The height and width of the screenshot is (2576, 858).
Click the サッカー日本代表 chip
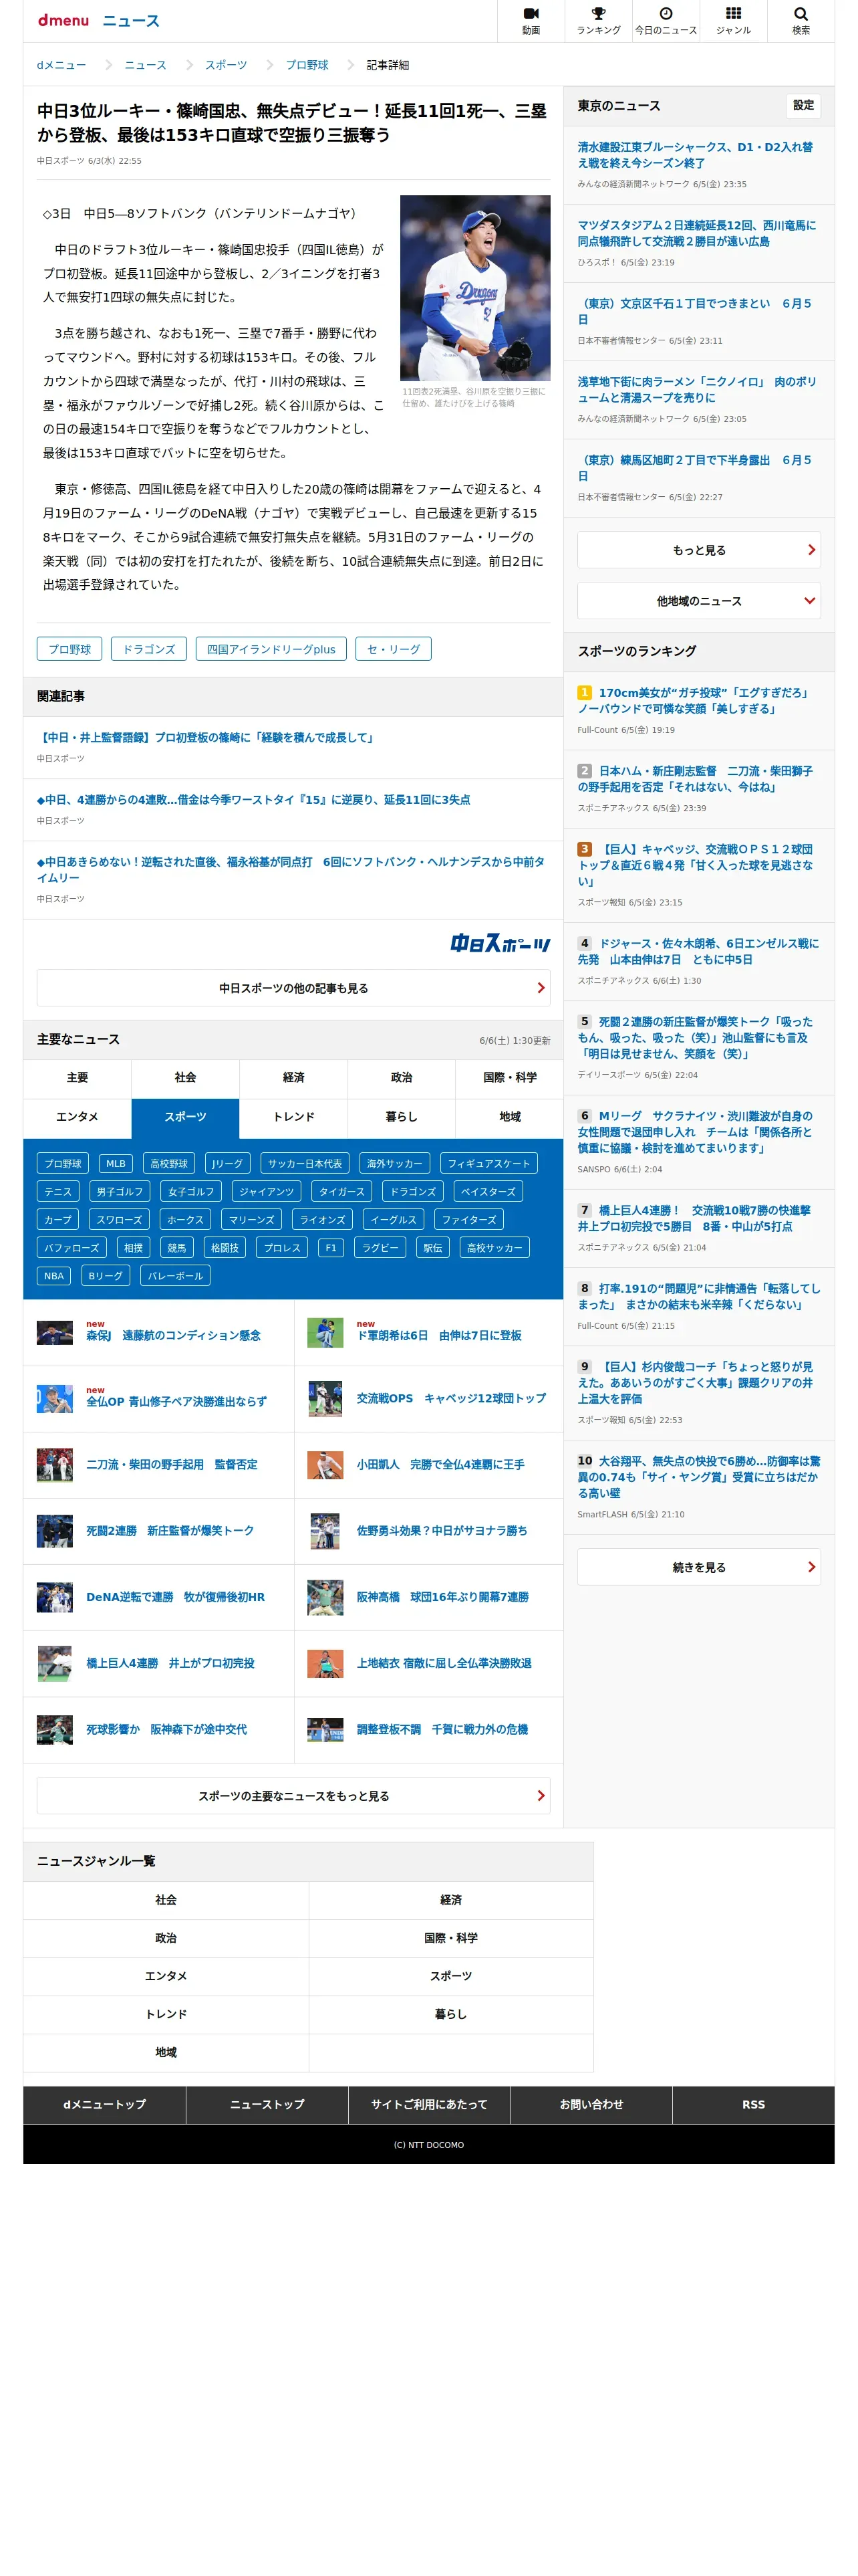pyautogui.click(x=305, y=1164)
